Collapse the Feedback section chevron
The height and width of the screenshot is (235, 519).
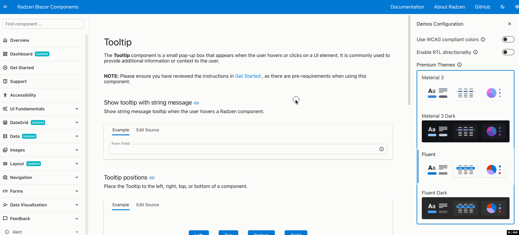[77, 219]
